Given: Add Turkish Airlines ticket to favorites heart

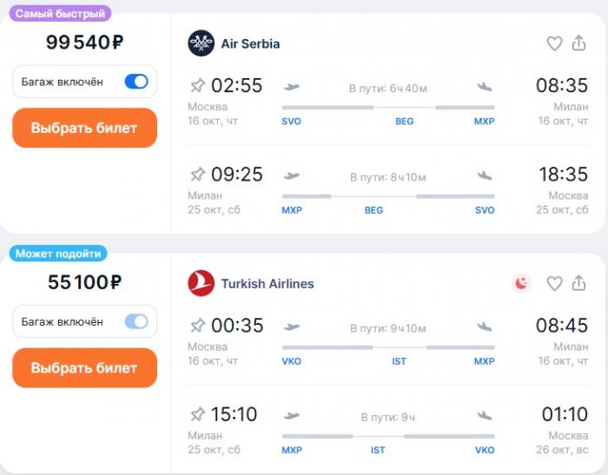Looking at the screenshot, I should click(x=554, y=283).
